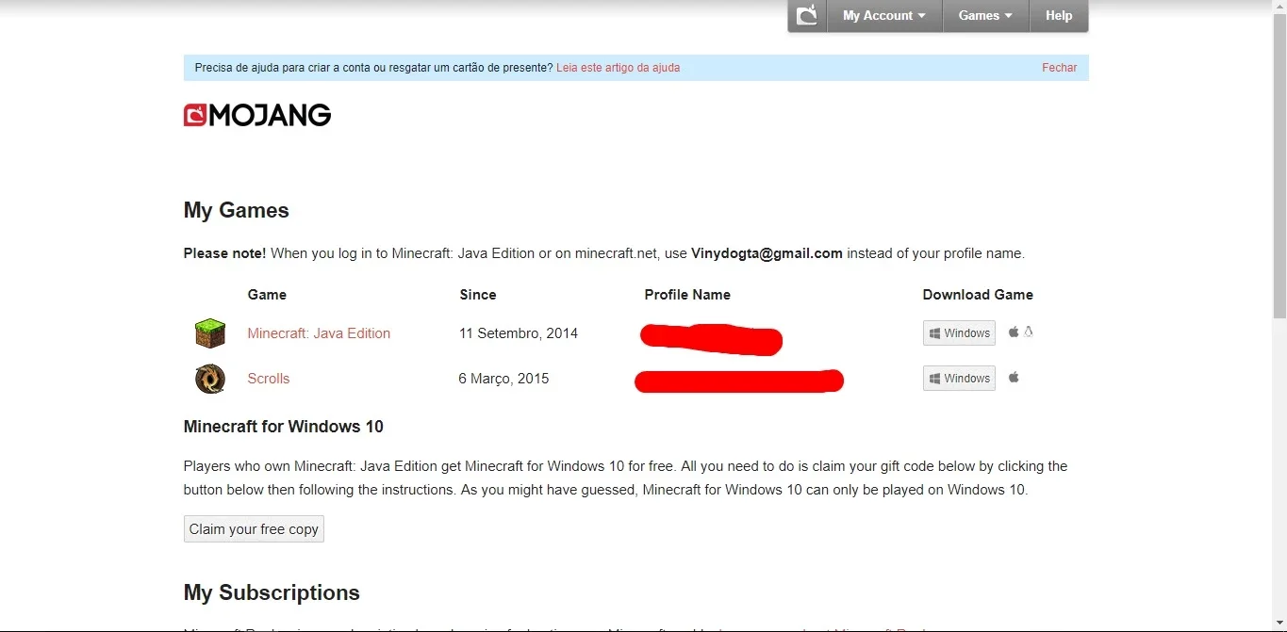Click the MOJANG logo header

tap(257, 115)
